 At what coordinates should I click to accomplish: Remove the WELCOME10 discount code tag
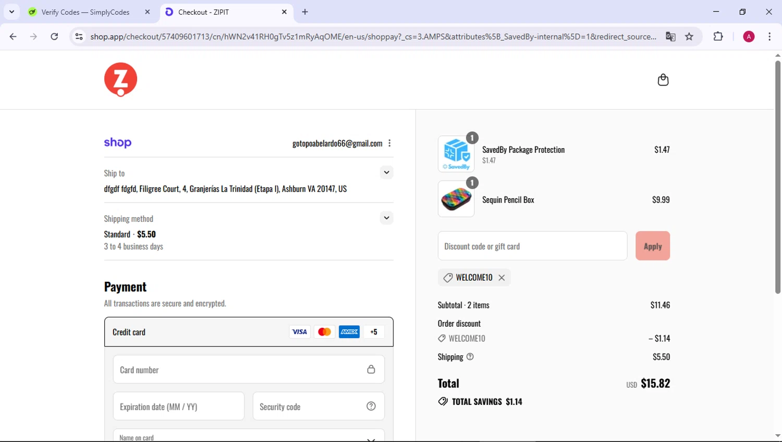tap(502, 278)
